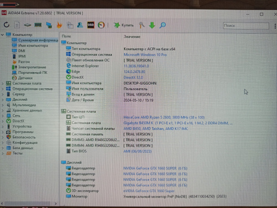This screenshot has height=208, width=277.
Task: Open the Microsoft Windows 10 Pro link
Action: pyautogui.click(x=145, y=54)
